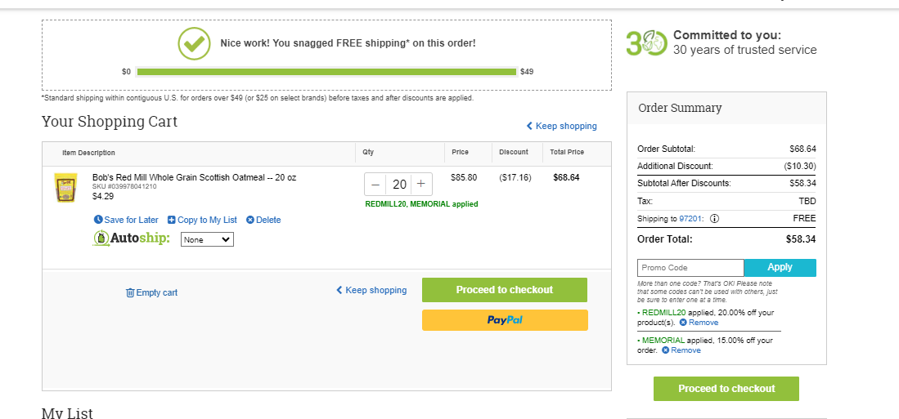
Task: Click the Copy to My List plus icon
Action: click(x=172, y=220)
